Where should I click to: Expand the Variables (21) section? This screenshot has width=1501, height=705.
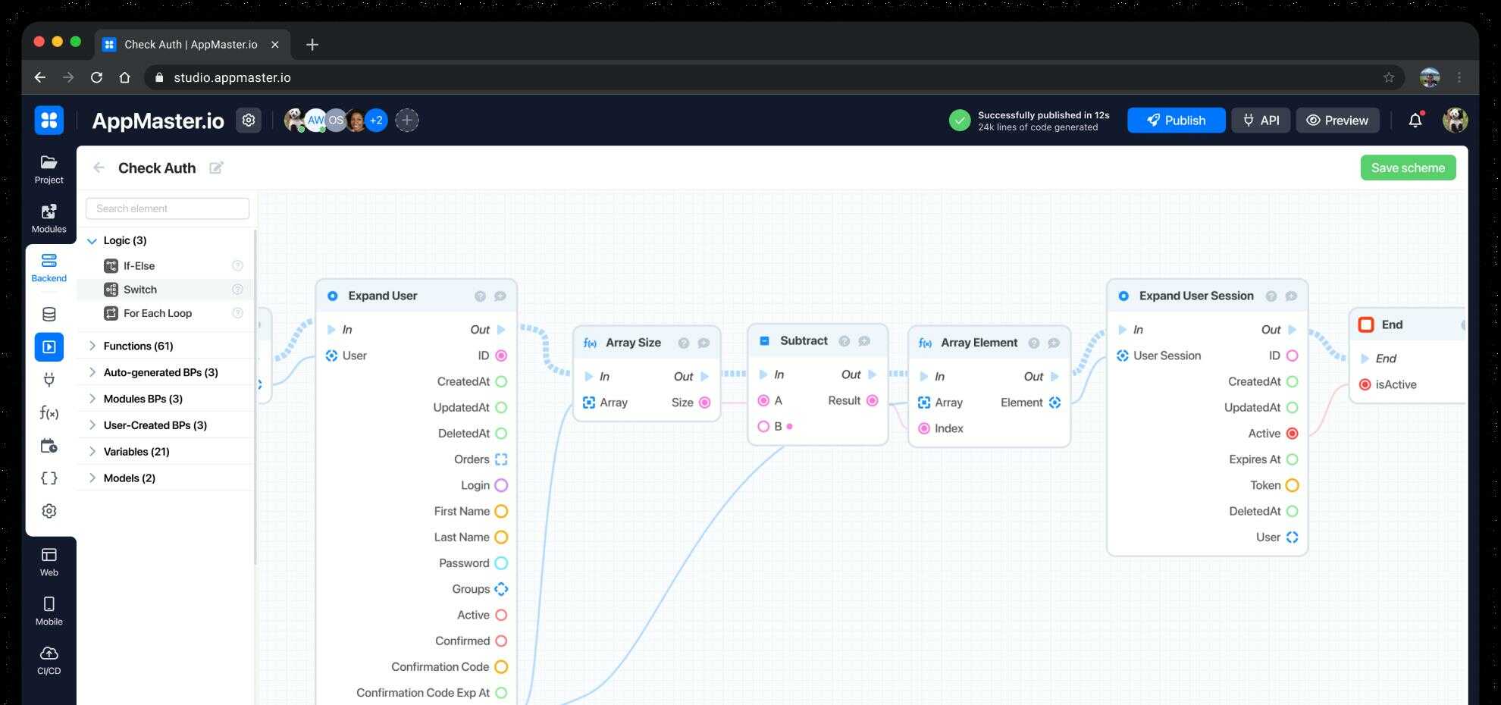[92, 452]
